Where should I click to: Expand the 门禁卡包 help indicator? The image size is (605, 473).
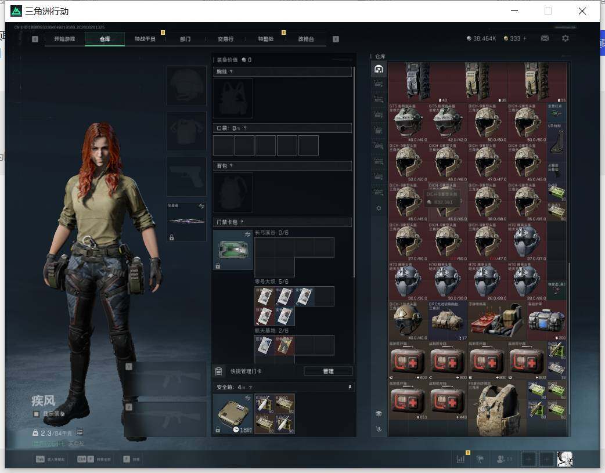pyautogui.click(x=242, y=222)
